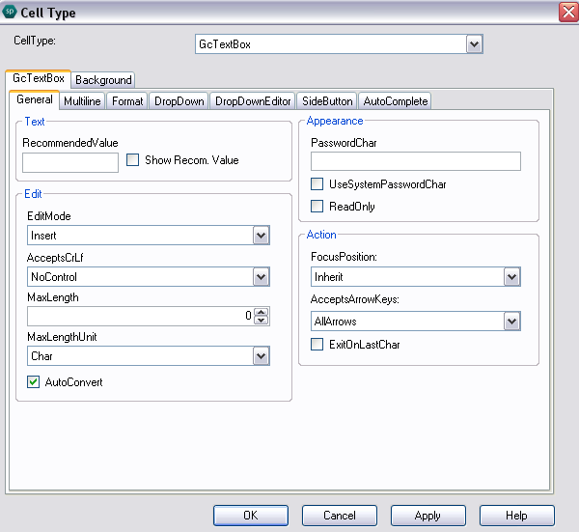Open the DropDownEditor tab

(253, 101)
